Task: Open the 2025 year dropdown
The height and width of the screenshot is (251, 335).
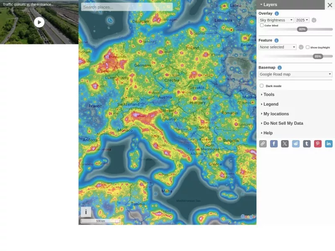Action: (x=302, y=20)
